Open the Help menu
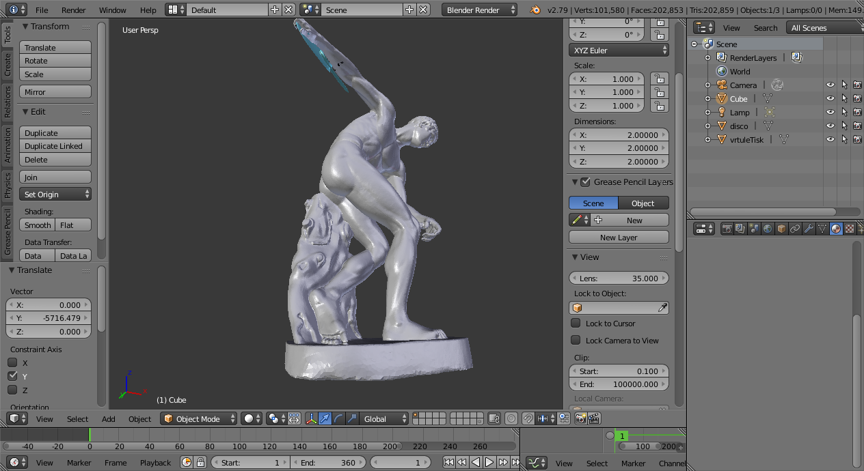Viewport: 864px width, 471px height. pos(148,10)
